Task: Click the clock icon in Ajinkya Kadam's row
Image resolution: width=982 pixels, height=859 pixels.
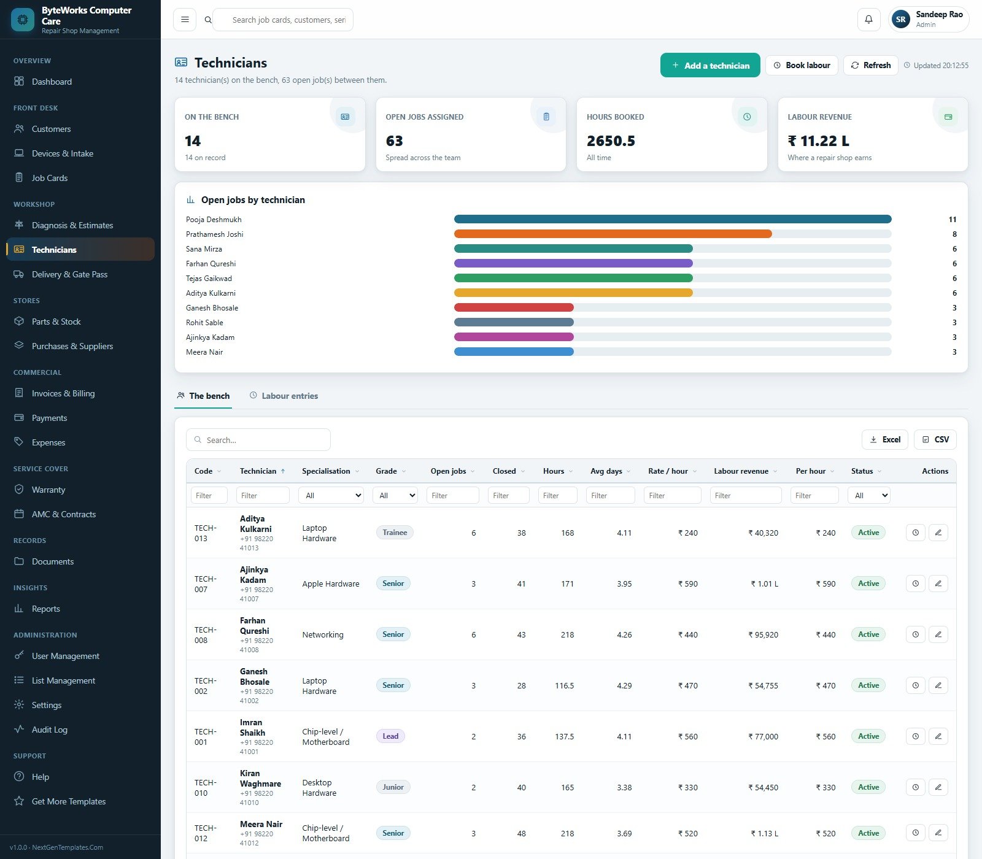Action: coord(915,584)
